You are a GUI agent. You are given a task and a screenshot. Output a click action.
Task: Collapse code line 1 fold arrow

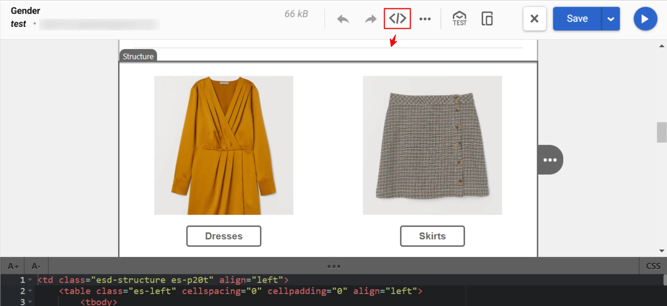[x=30, y=280]
